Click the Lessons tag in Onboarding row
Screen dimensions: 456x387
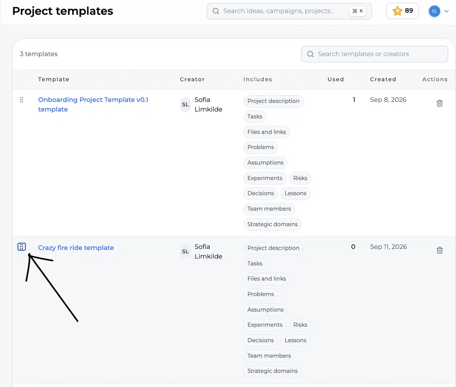[x=296, y=193]
